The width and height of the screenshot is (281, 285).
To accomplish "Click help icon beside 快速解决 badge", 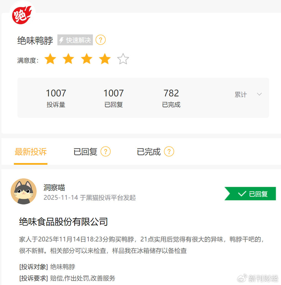I will (x=101, y=40).
